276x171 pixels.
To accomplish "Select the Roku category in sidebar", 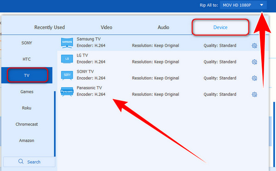I will tap(27, 108).
